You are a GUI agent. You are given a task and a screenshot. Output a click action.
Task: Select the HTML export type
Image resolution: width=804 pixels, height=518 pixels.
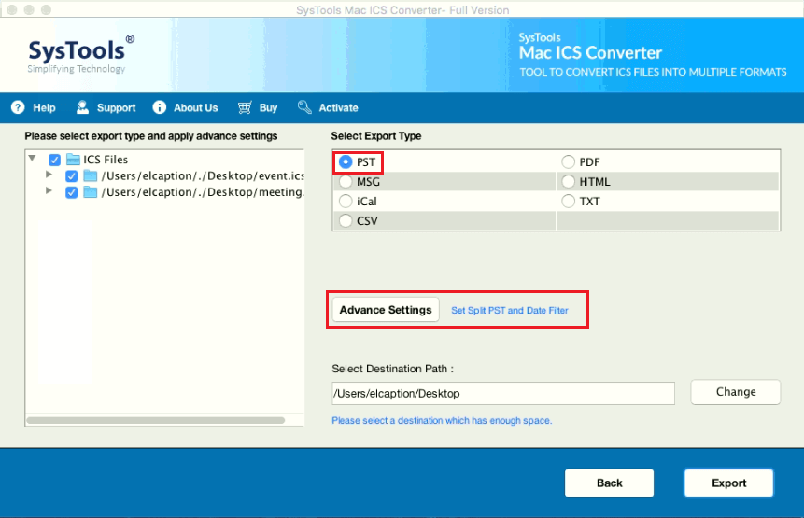(568, 181)
